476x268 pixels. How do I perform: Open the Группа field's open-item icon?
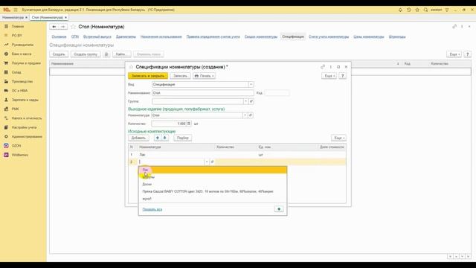(251, 101)
